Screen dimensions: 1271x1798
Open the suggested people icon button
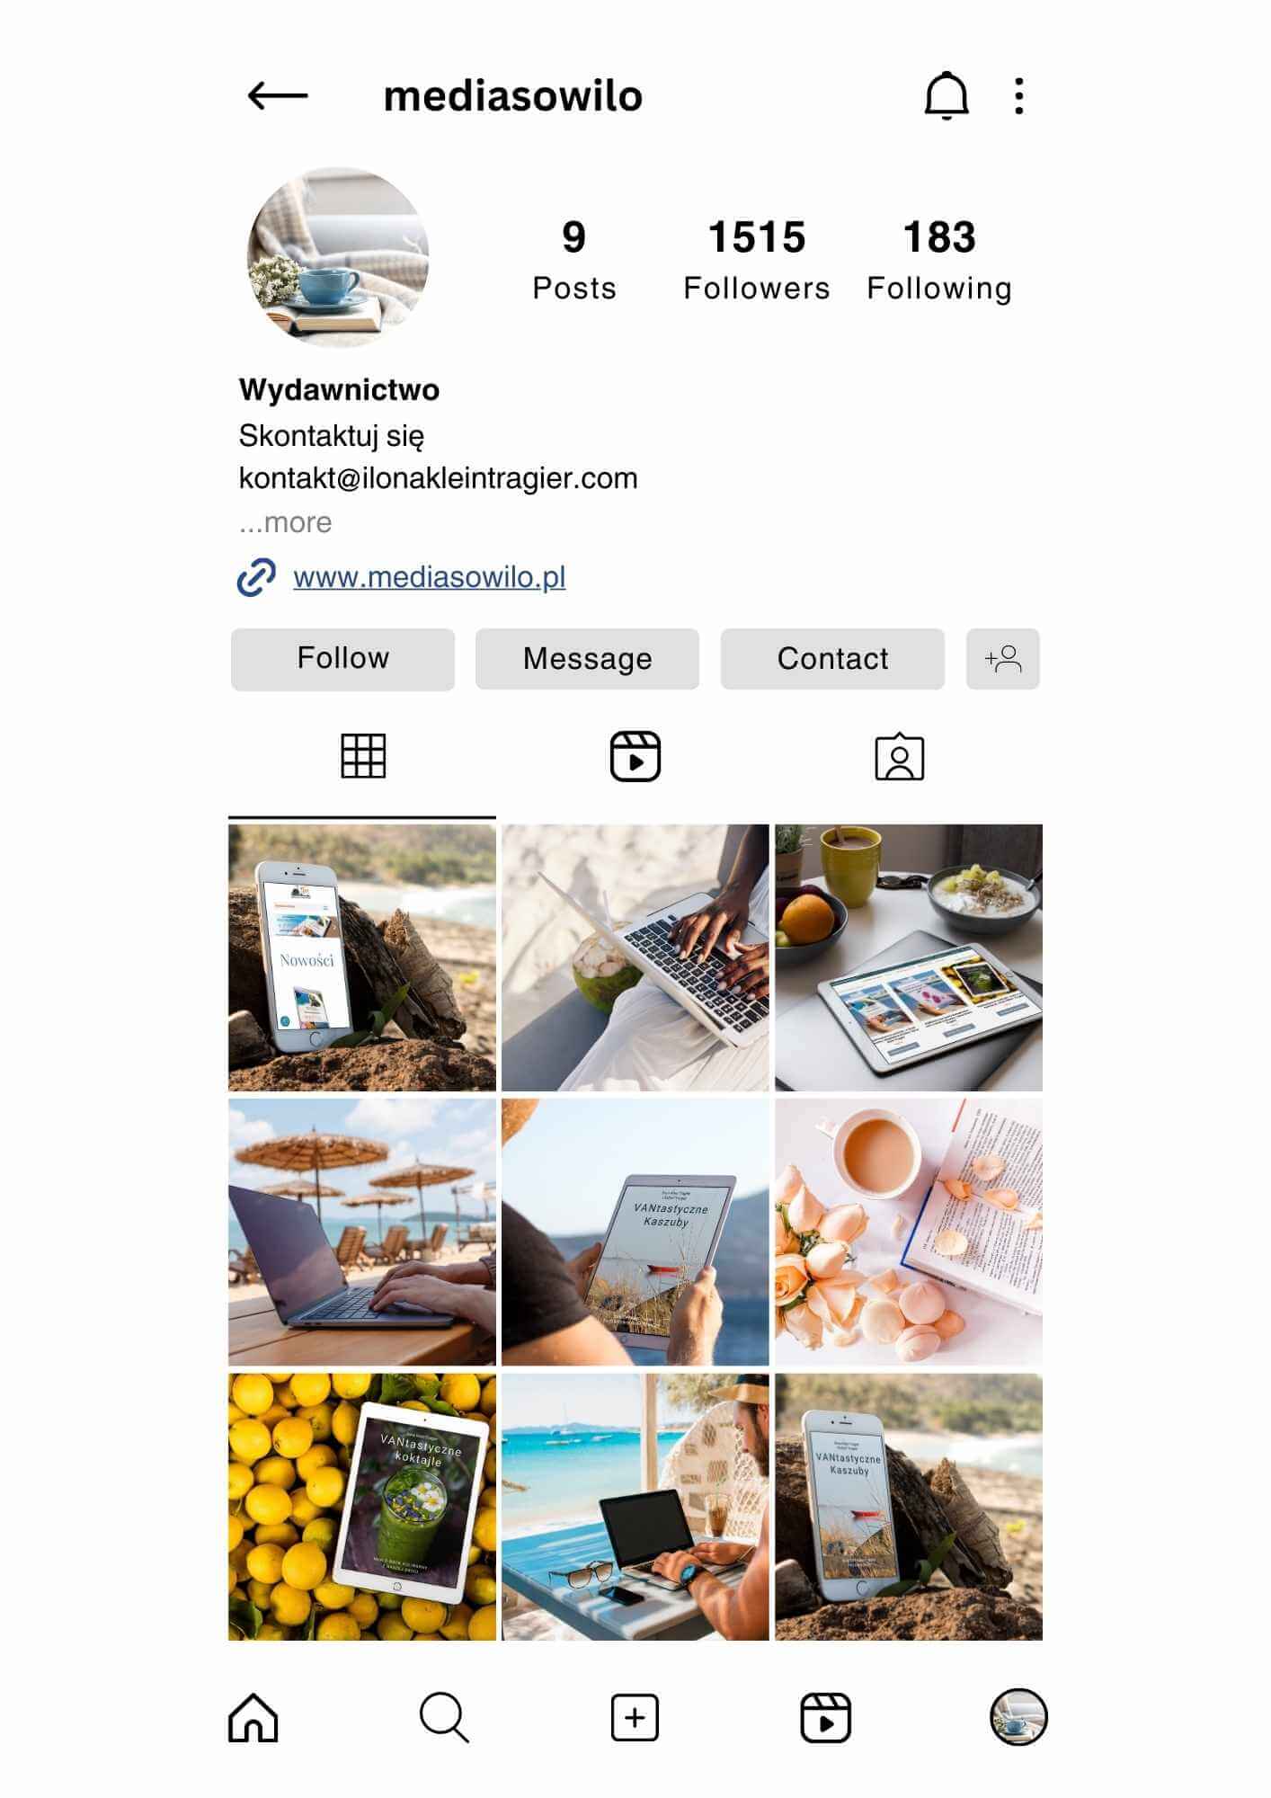coord(1003,659)
